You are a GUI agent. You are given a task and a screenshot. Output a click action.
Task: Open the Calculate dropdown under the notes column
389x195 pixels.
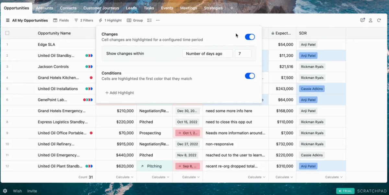256,177
